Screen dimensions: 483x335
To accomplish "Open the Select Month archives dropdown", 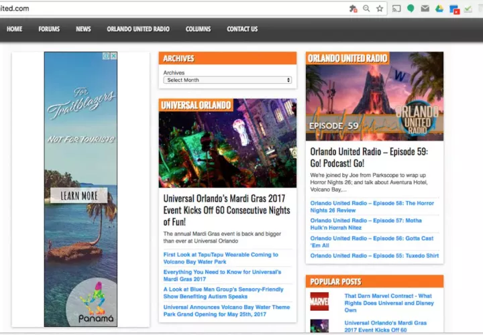I will point(227,80).
